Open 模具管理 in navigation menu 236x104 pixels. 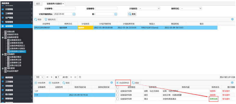9,77
